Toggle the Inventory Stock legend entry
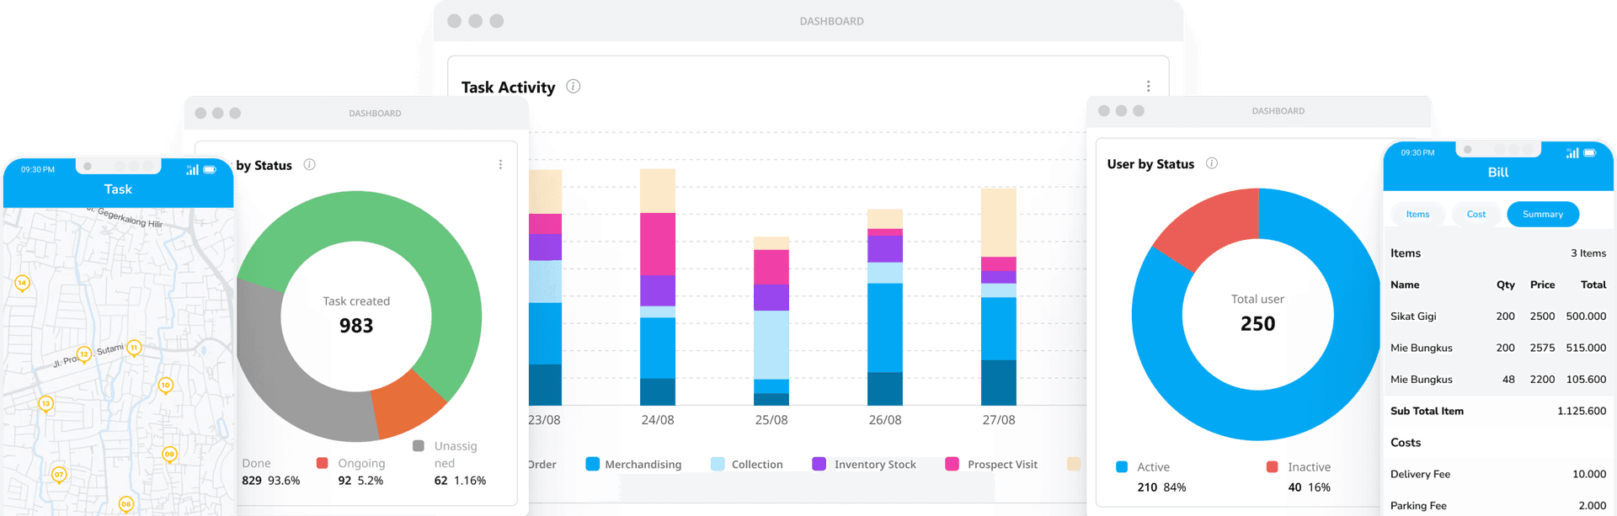The height and width of the screenshot is (516, 1617). (x=874, y=465)
